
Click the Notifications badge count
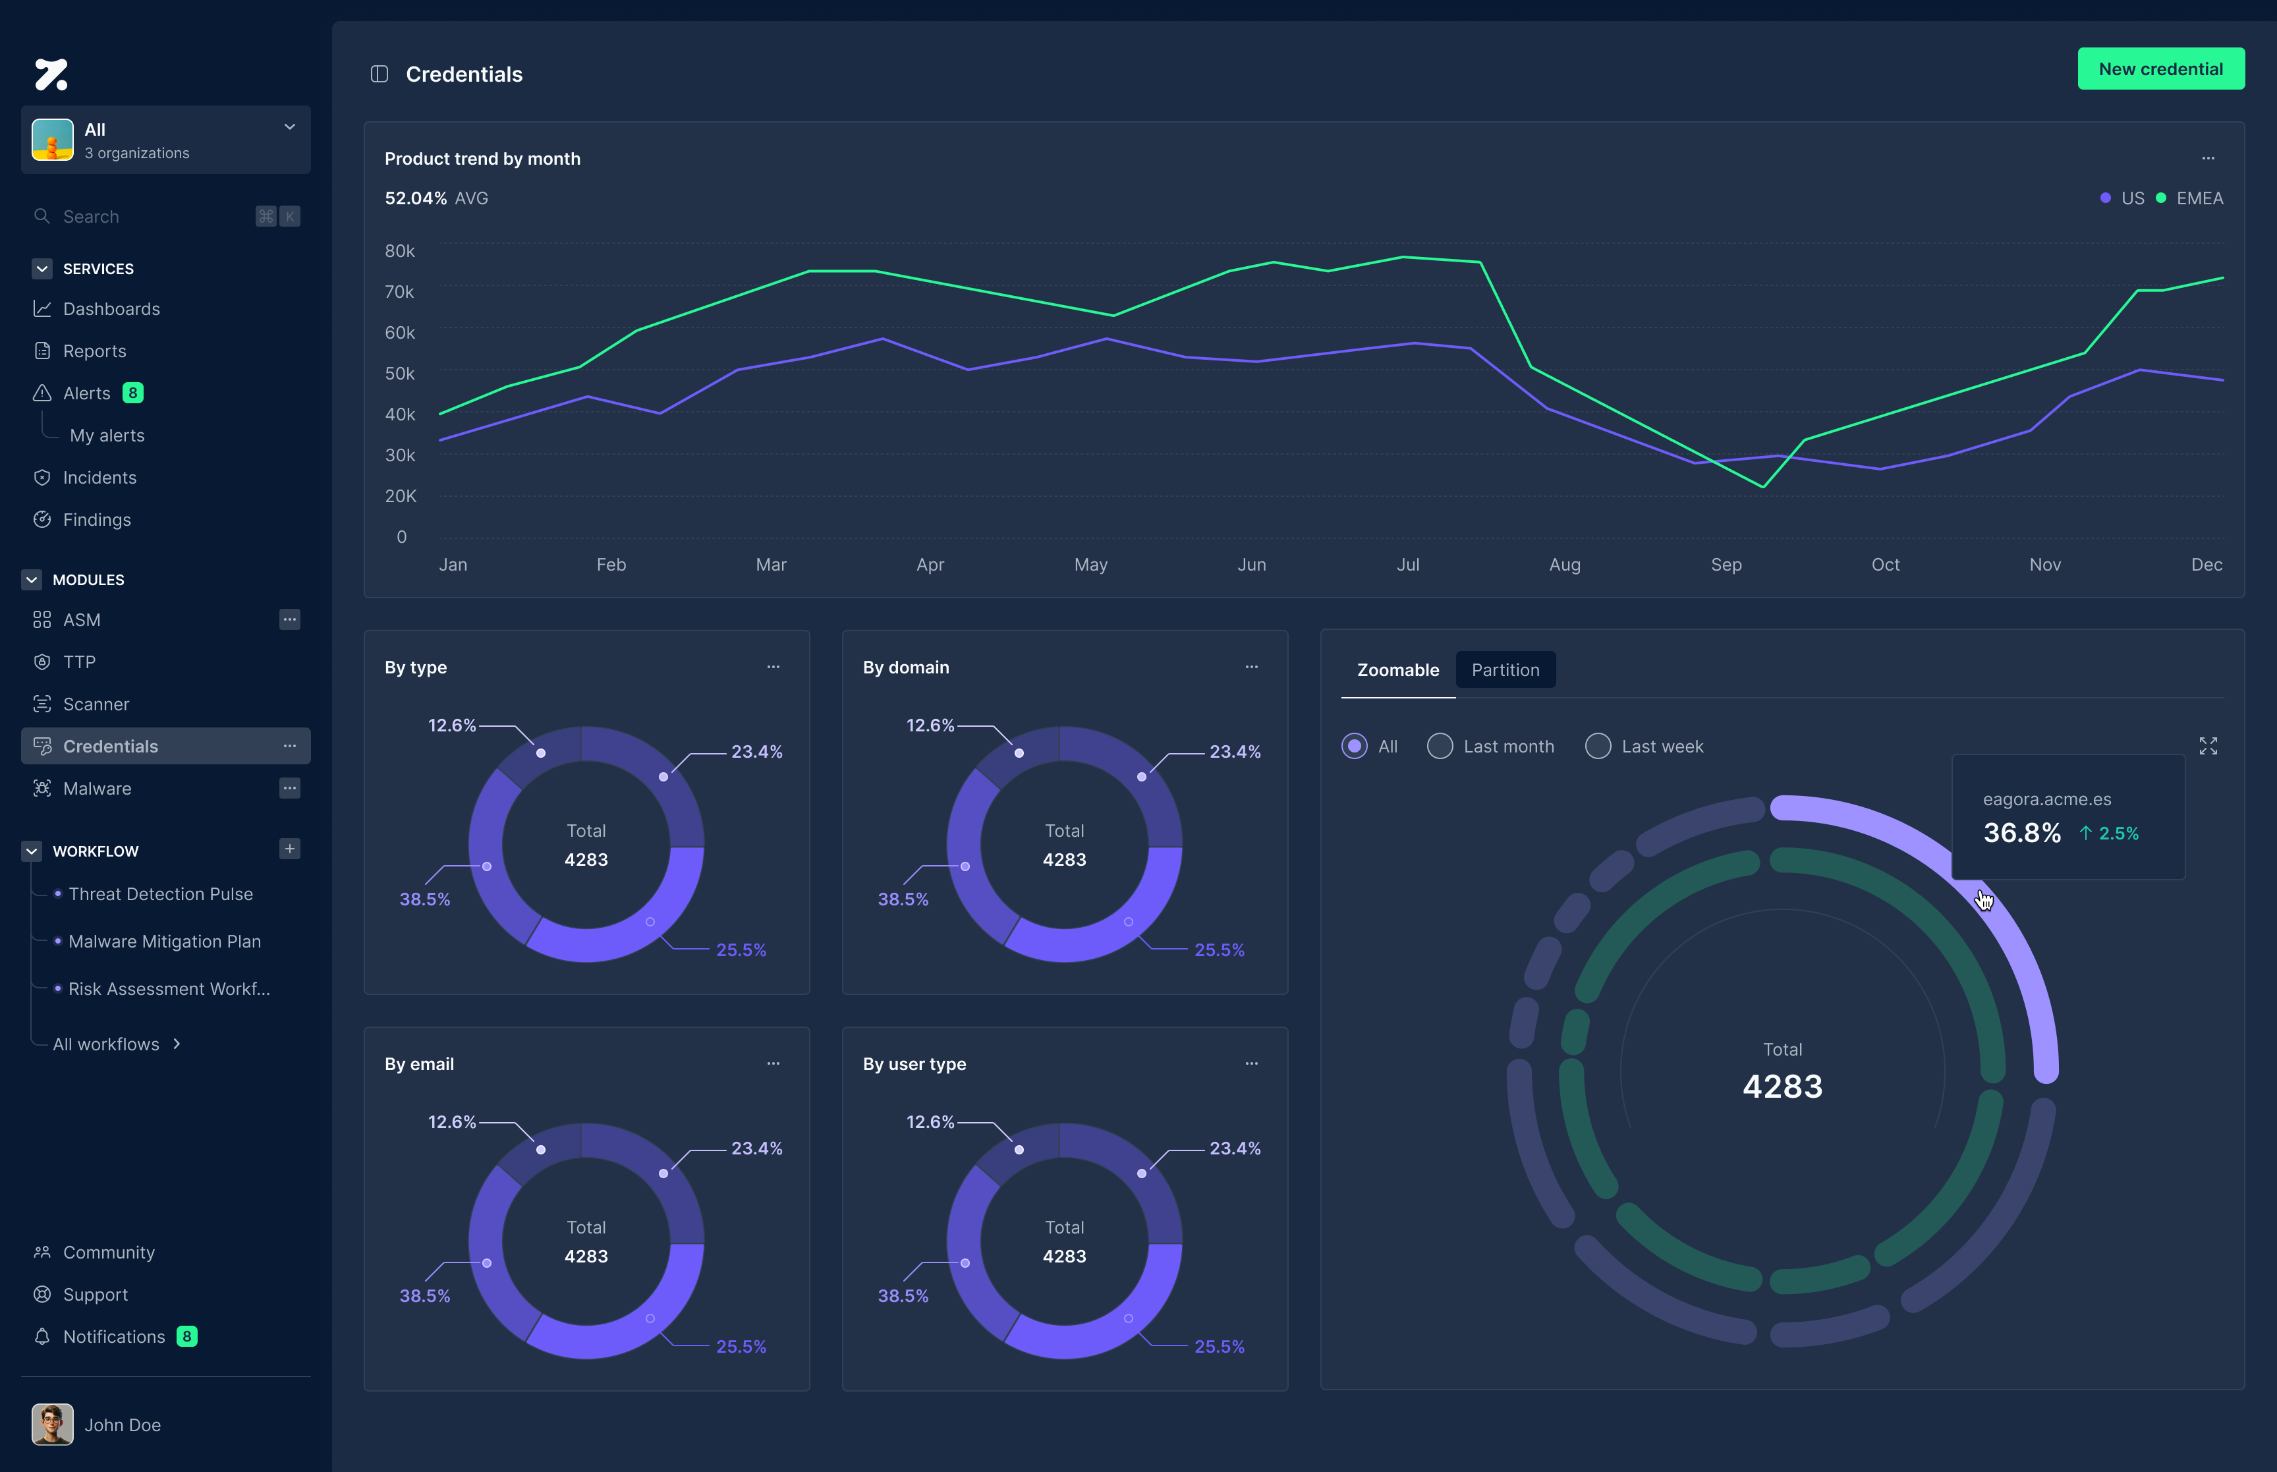tap(187, 1336)
